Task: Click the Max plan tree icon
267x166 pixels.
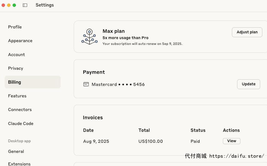Action: click(x=89, y=37)
